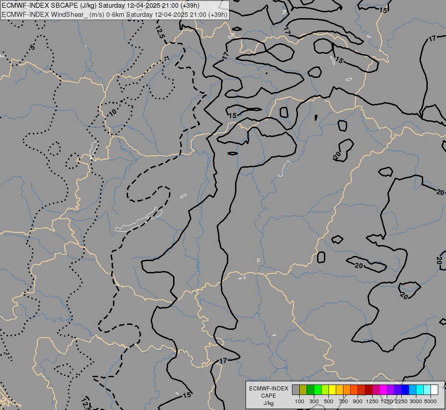Click the legend value 1750

pyautogui.click(x=387, y=401)
